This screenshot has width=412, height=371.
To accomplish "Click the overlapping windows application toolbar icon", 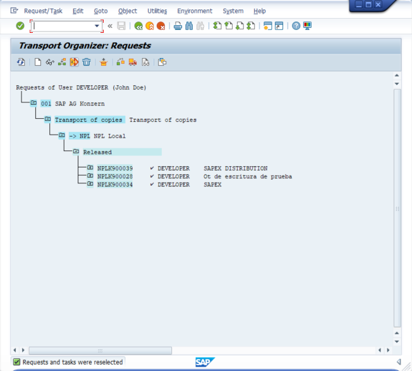I will coord(162,63).
